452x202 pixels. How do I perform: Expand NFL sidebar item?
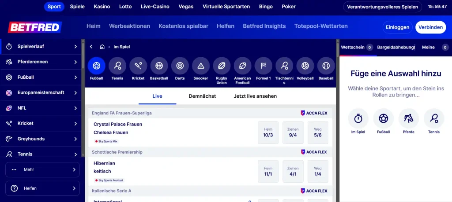tap(41, 108)
